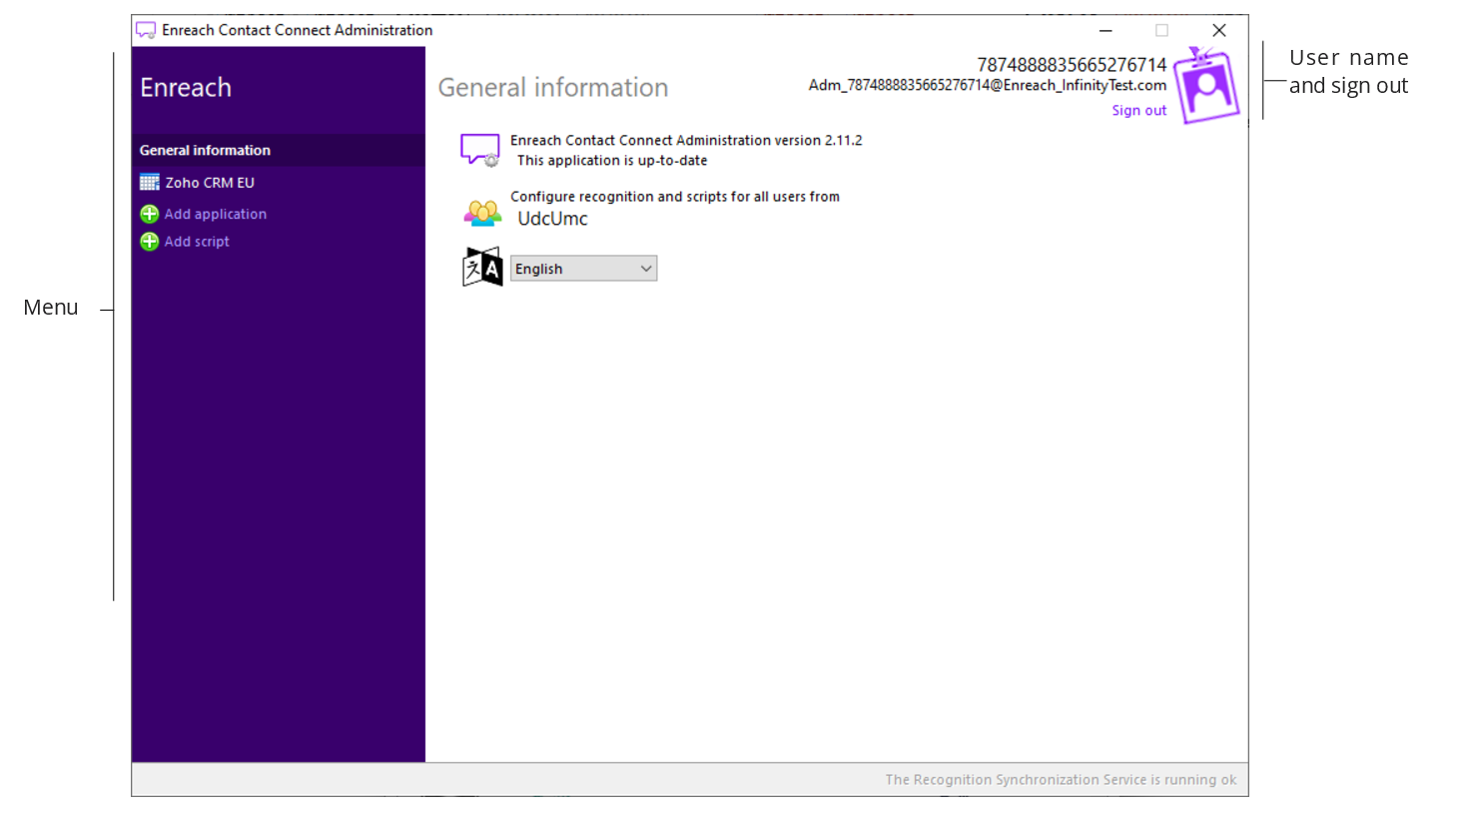Screen dimensions: 1476x818
Task: Click the users group icon
Action: pos(482,213)
